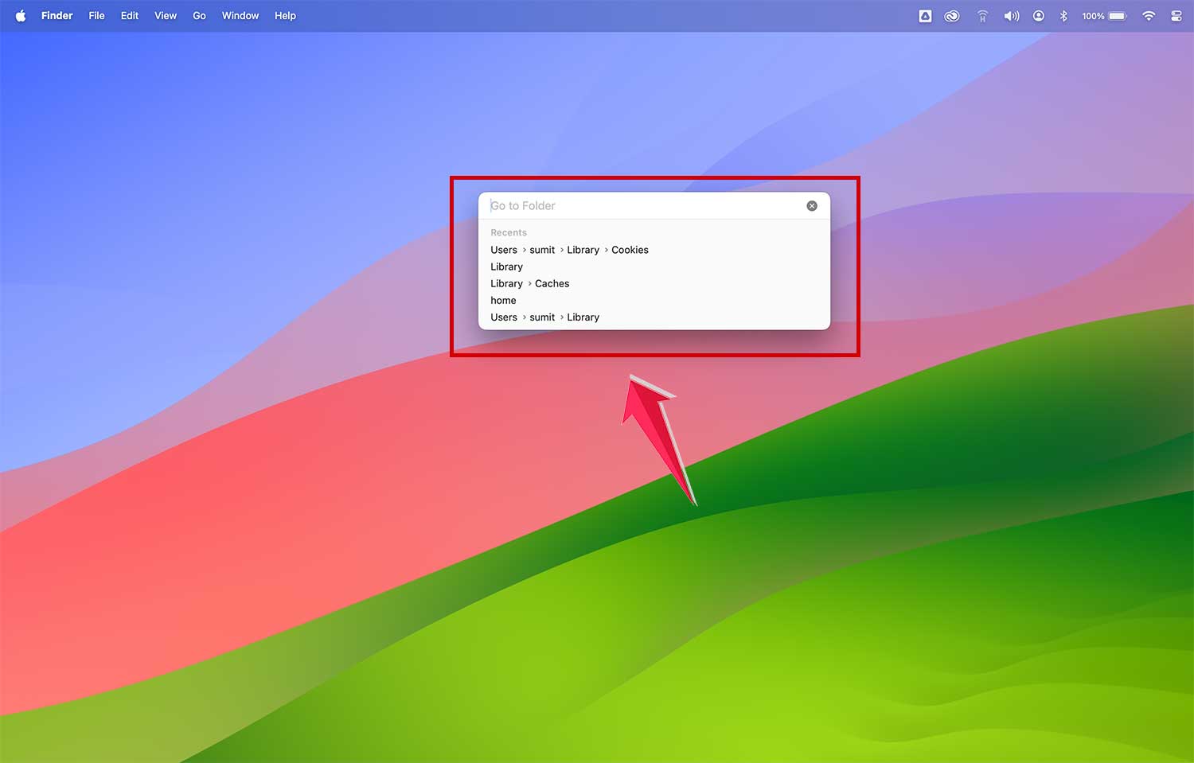Click the Bluetooth icon in menu bar
This screenshot has height=763, width=1194.
point(1064,15)
